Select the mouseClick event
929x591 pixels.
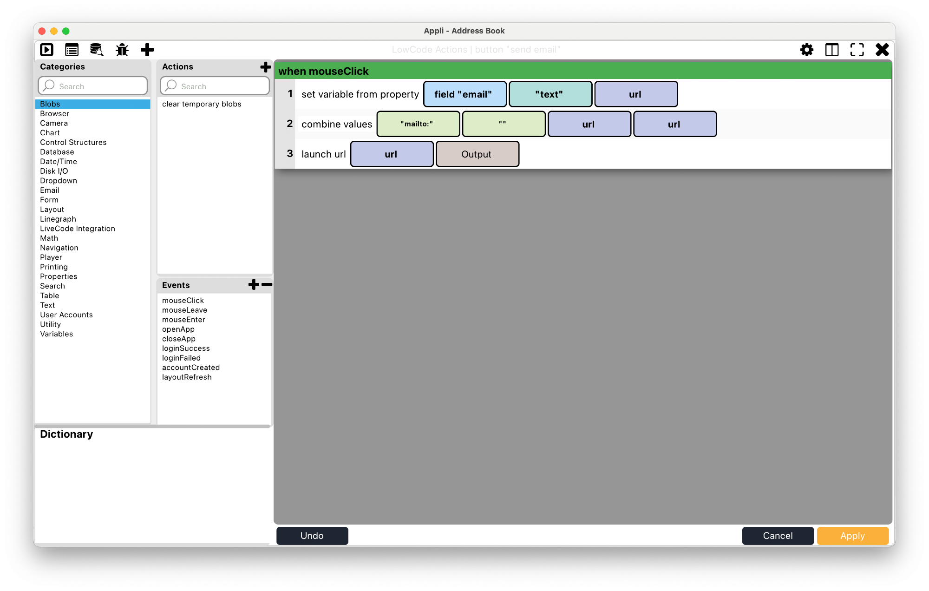click(183, 300)
